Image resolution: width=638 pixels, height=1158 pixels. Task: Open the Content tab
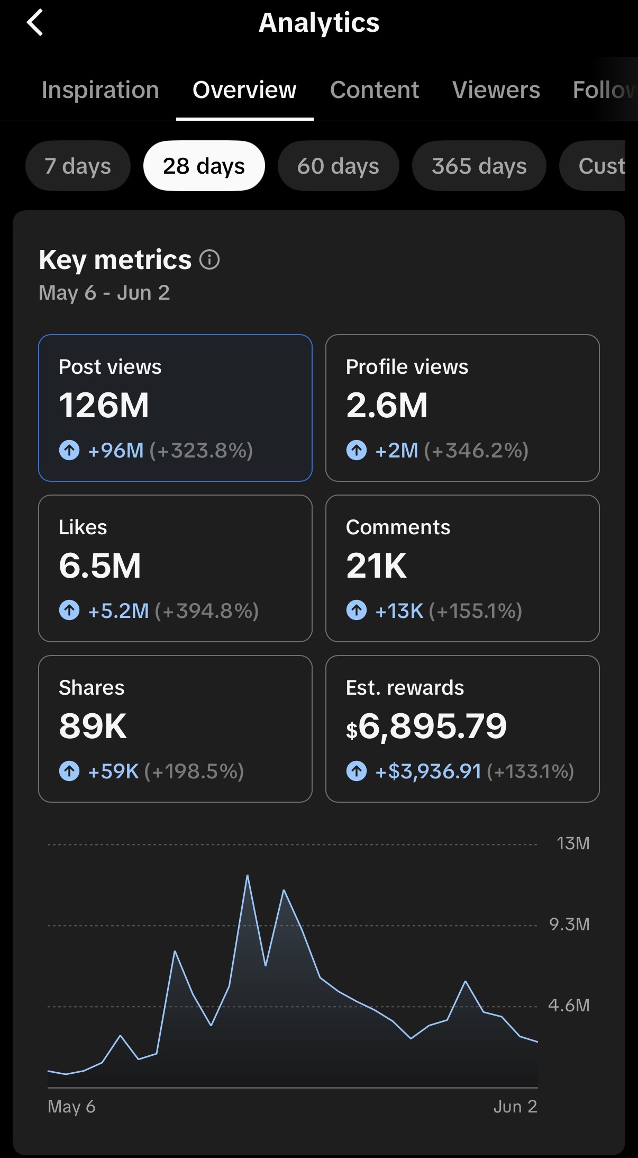pyautogui.click(x=375, y=90)
